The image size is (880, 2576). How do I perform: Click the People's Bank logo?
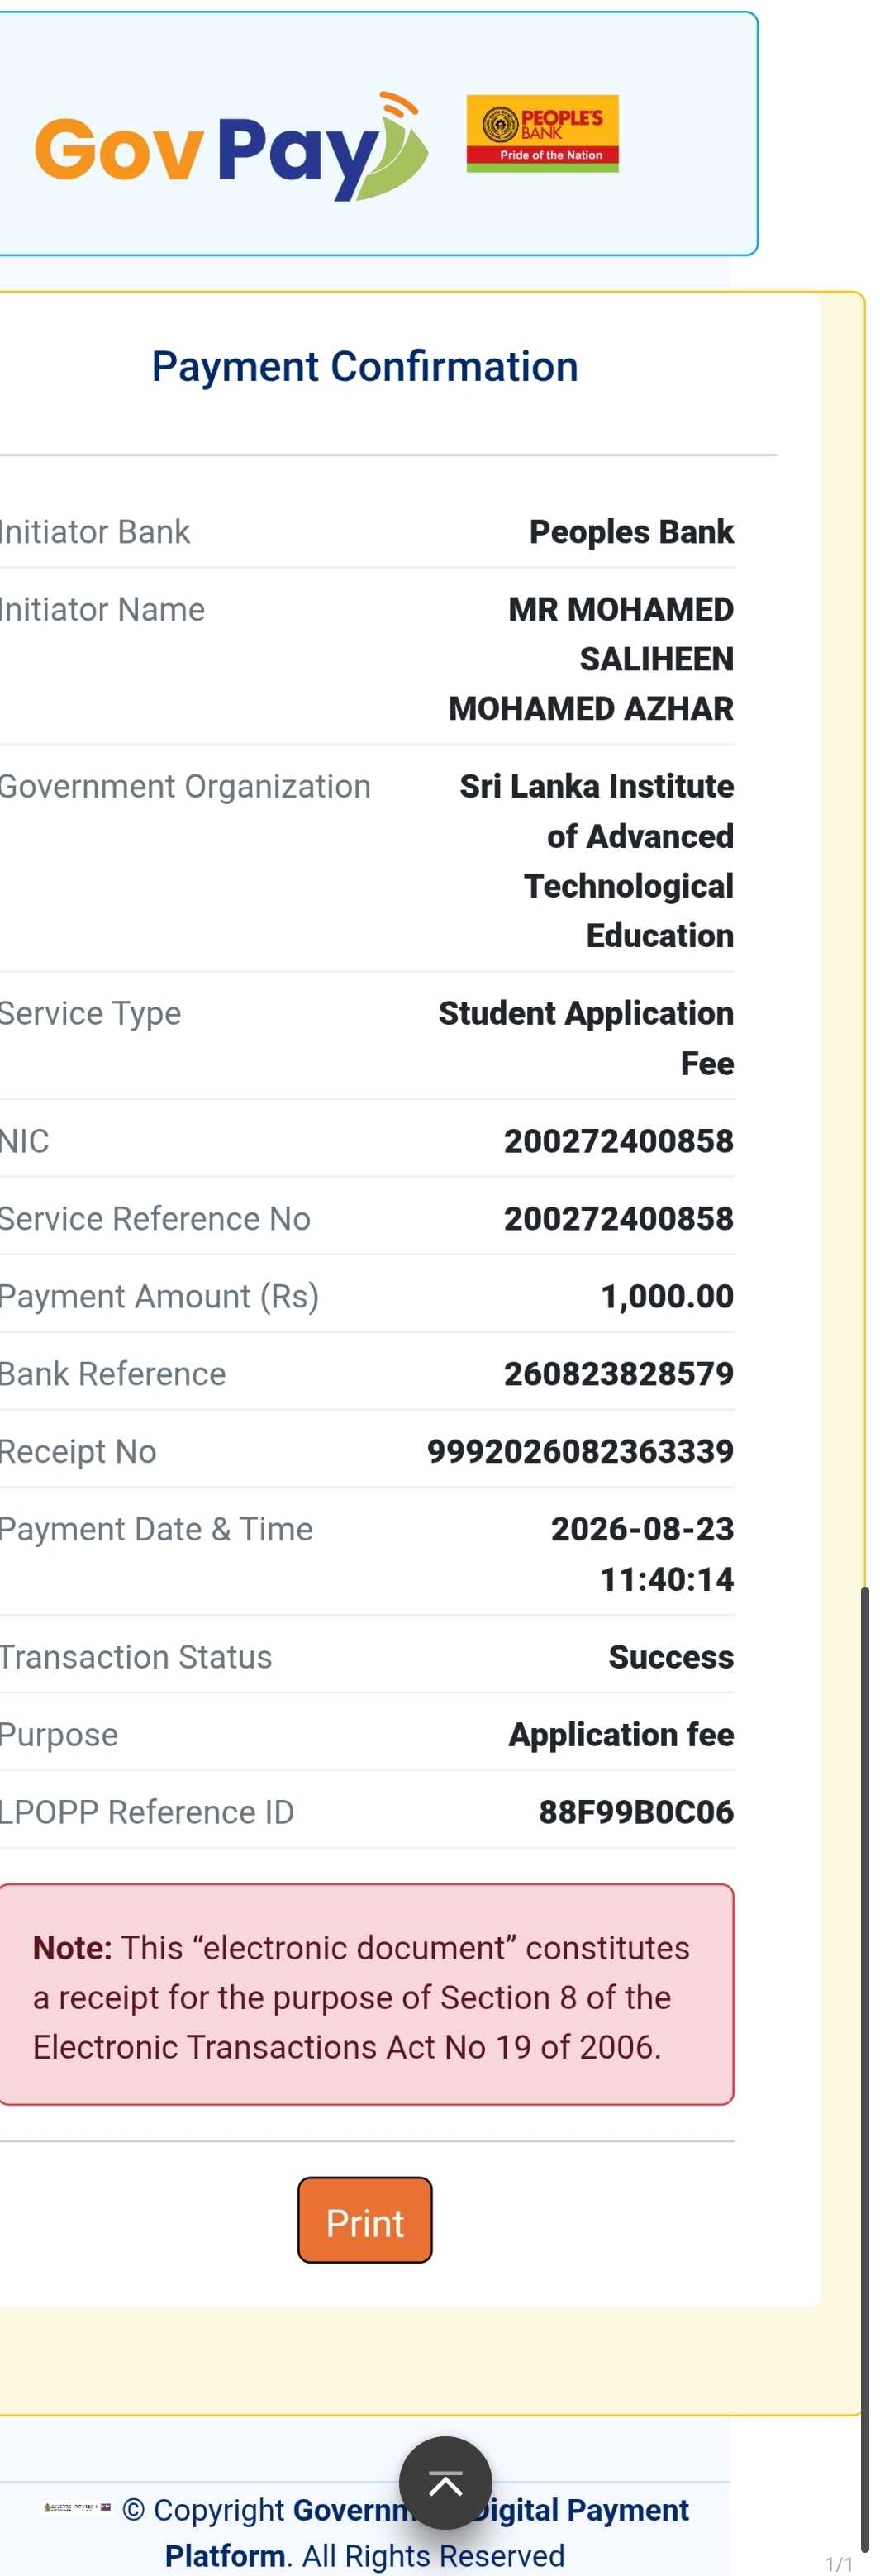click(x=542, y=134)
